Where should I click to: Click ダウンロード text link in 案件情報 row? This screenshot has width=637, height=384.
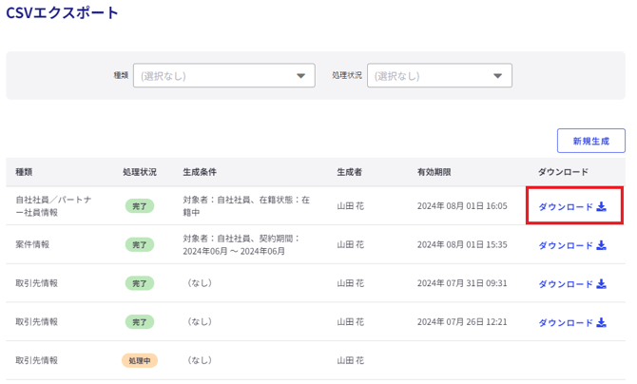[566, 245]
